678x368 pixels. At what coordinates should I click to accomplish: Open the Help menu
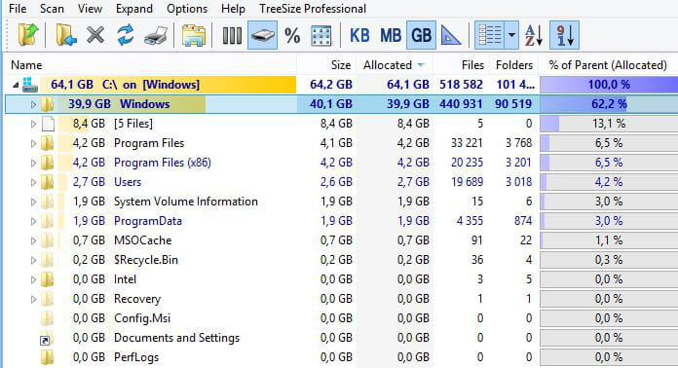click(x=233, y=9)
